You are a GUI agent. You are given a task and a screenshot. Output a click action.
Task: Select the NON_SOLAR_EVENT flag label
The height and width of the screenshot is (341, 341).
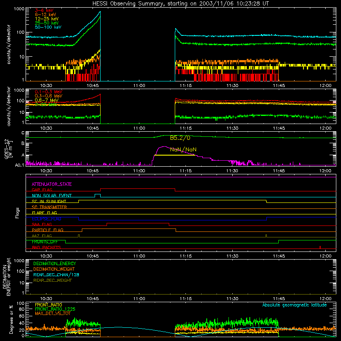pos(52,196)
